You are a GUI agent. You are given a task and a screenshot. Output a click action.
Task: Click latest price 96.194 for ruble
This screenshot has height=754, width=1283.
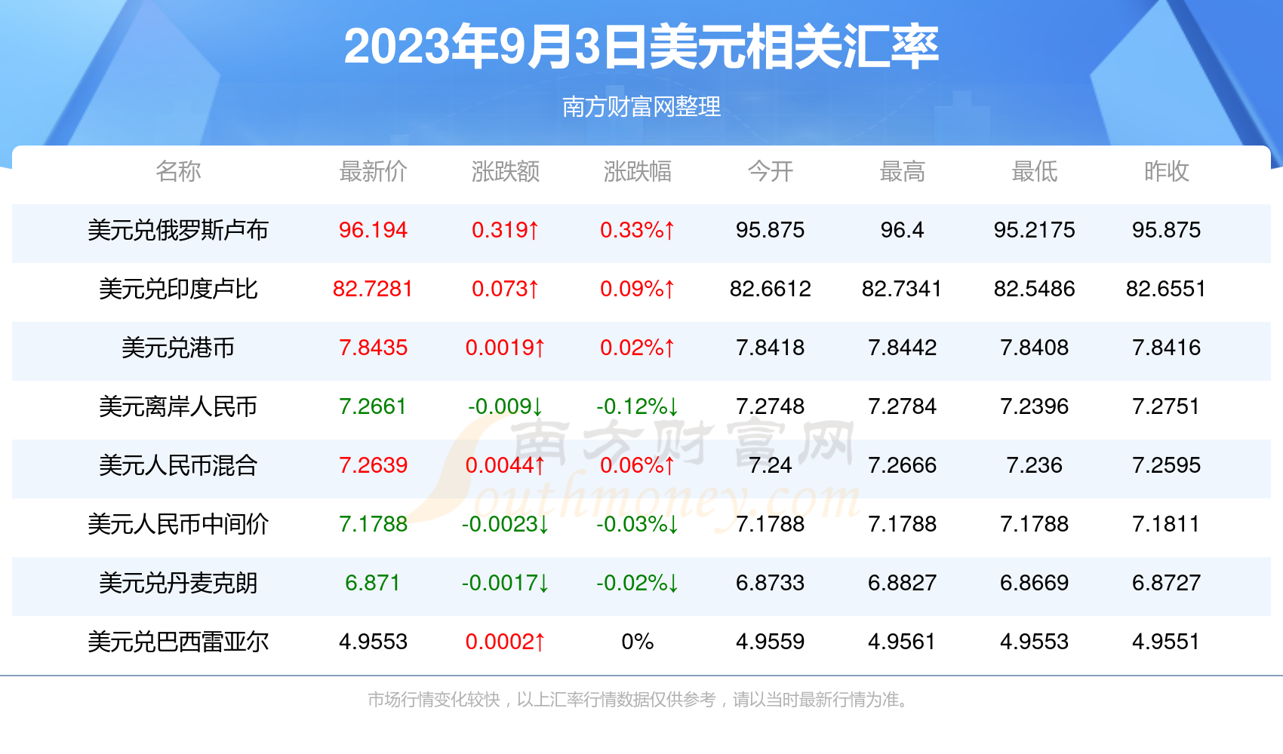pyautogui.click(x=373, y=230)
